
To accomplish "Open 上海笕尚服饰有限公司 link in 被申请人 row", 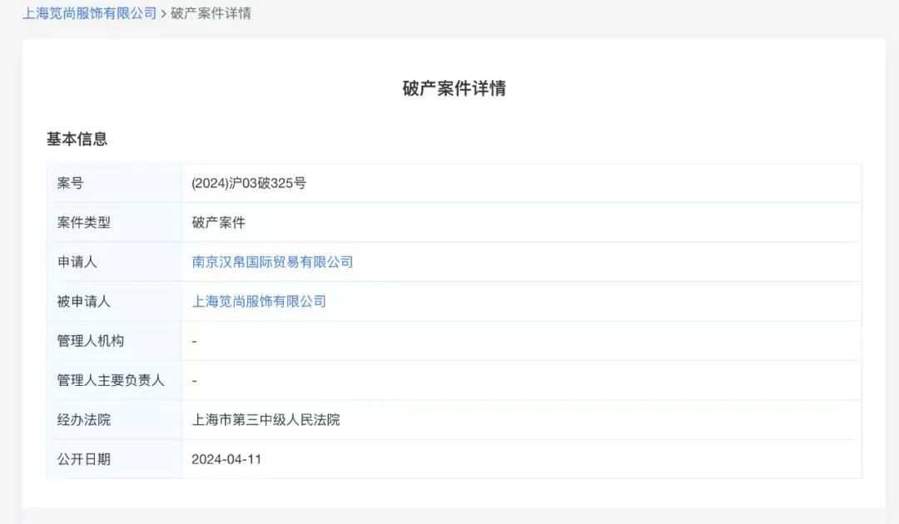I will click(x=259, y=301).
